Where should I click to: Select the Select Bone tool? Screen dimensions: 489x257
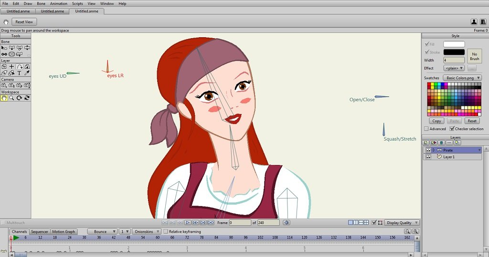click(x=4, y=48)
